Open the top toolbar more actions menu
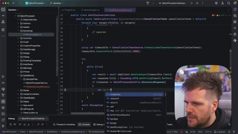238x134 pixels. coord(202,3)
